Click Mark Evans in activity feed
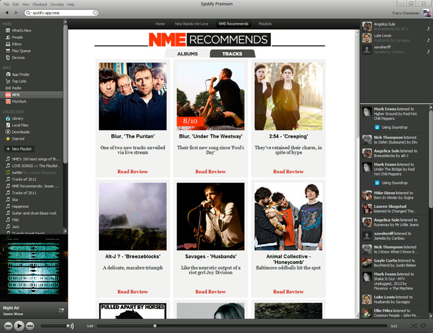This screenshot has height=333, width=433. tap(385, 109)
